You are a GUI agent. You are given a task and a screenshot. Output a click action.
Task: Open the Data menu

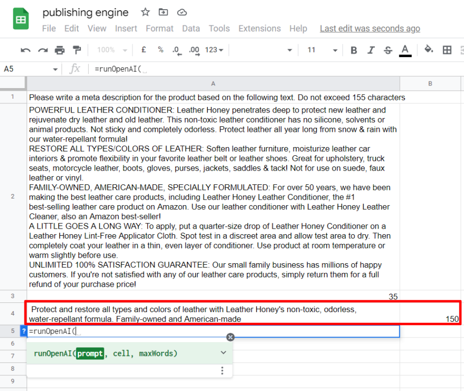(191, 29)
